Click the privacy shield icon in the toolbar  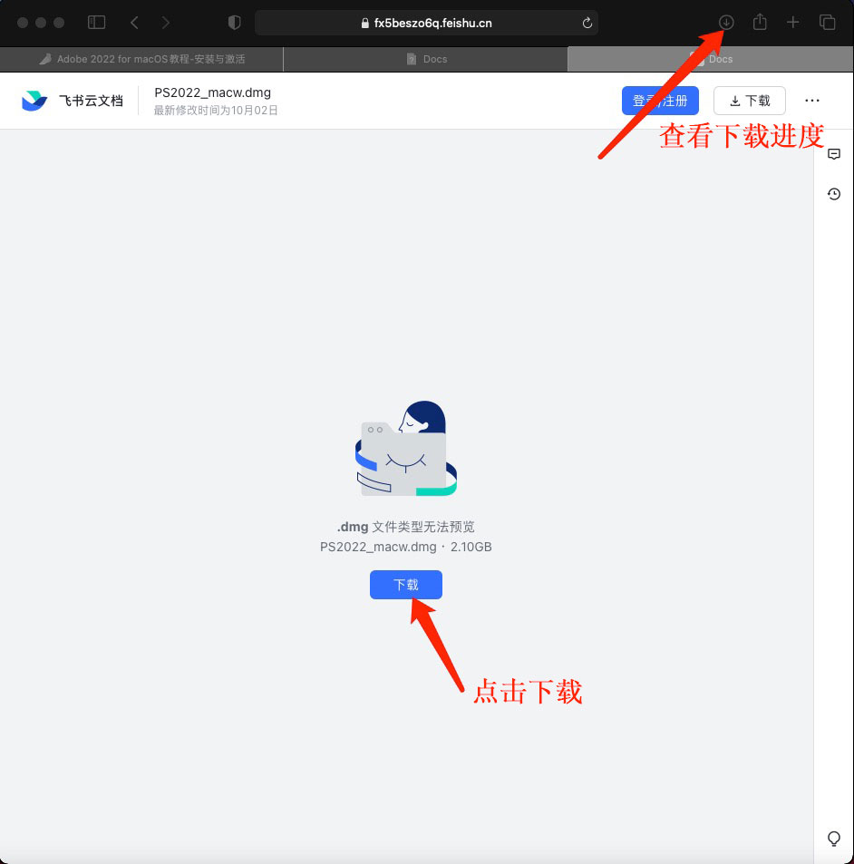[x=234, y=22]
